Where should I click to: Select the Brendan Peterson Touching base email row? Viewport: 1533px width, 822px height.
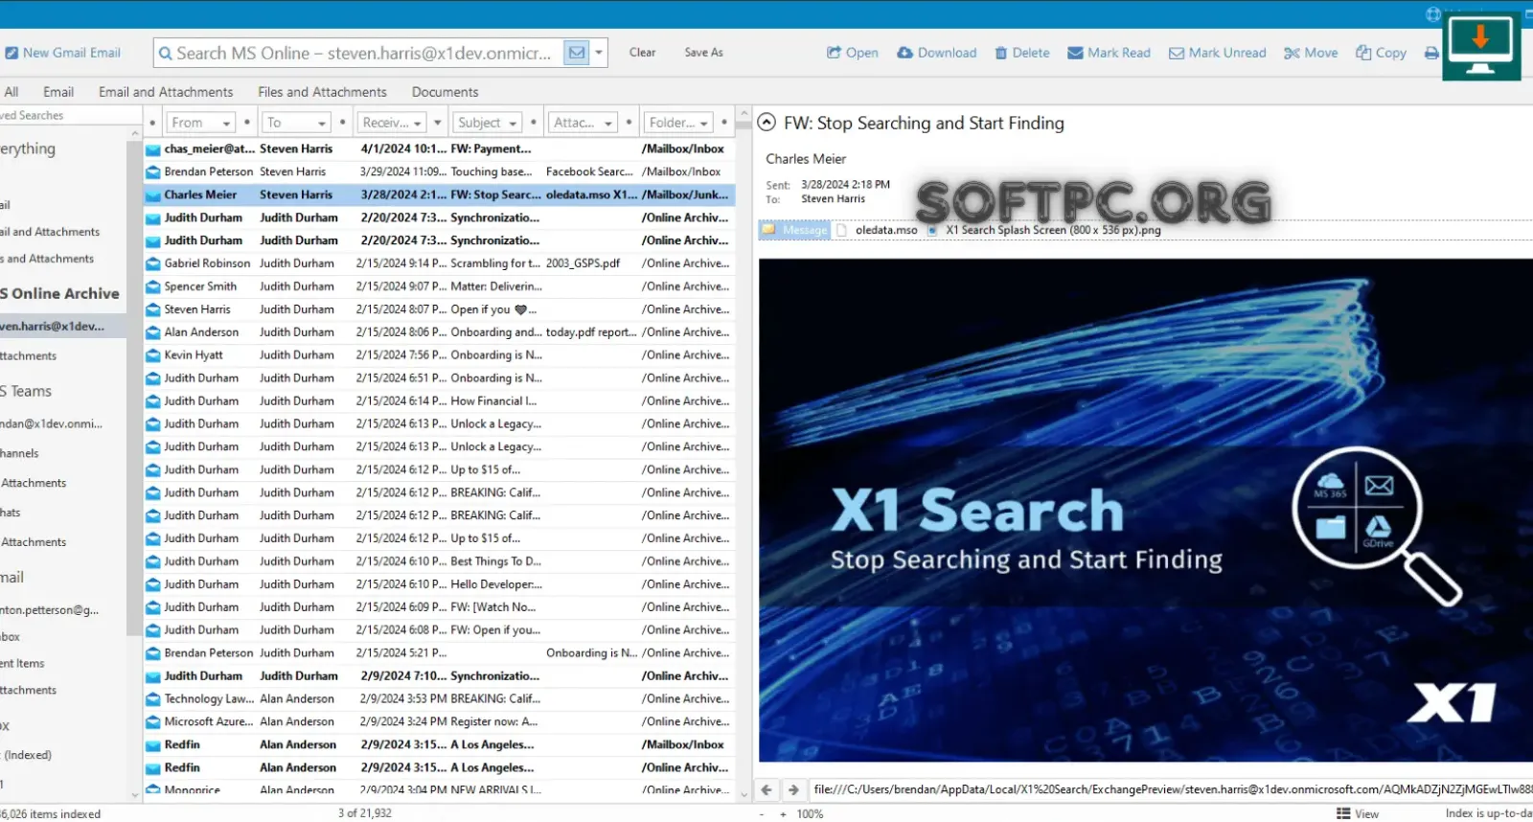[x=440, y=171]
